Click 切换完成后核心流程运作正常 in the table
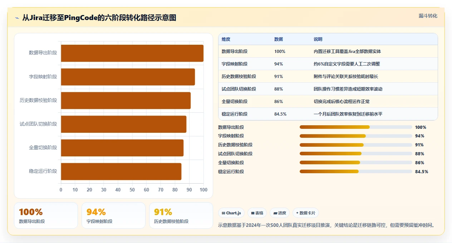 [x=342, y=102]
